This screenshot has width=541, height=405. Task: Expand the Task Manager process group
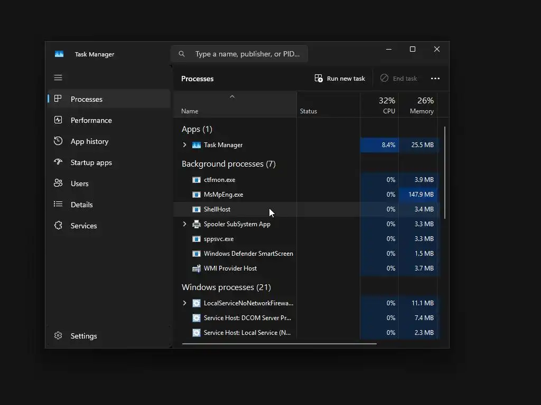(x=184, y=145)
